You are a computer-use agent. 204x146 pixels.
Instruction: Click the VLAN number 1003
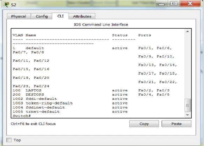click(18, 103)
